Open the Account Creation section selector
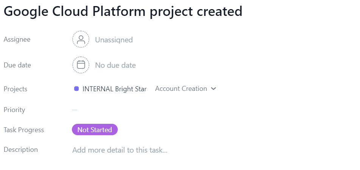360x170 pixels. tap(181, 89)
